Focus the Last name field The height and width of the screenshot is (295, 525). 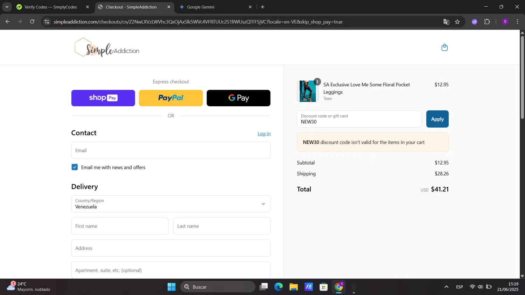point(222,226)
